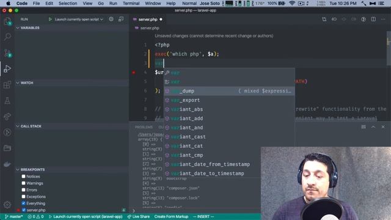Open the Extensions view
The image size is (391, 220).
coord(7,84)
